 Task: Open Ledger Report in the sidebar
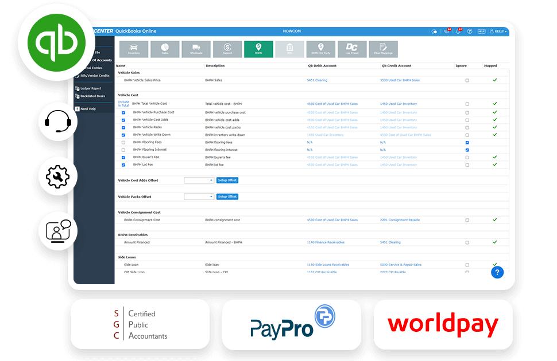coord(91,89)
